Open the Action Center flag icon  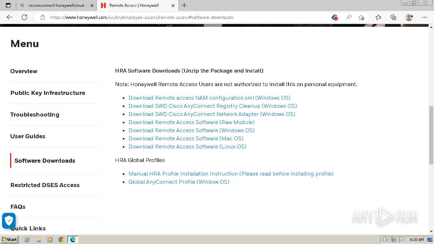pyautogui.click(x=401, y=240)
